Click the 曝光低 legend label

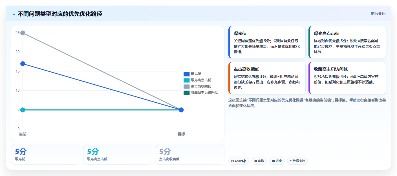click(x=196, y=74)
